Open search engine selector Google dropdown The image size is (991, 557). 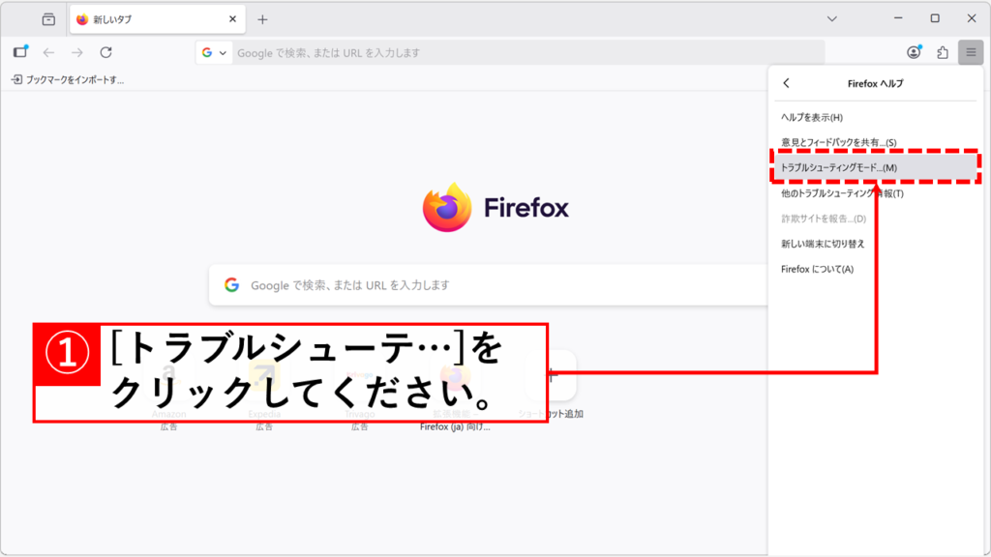point(214,53)
